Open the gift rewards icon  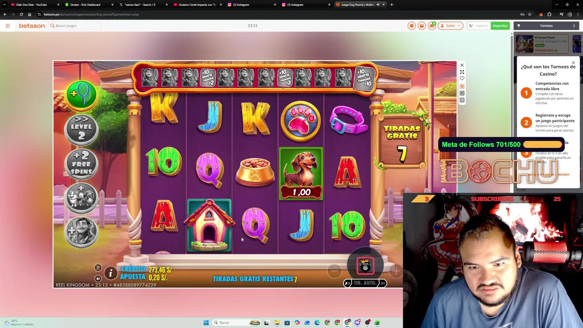click(x=422, y=26)
